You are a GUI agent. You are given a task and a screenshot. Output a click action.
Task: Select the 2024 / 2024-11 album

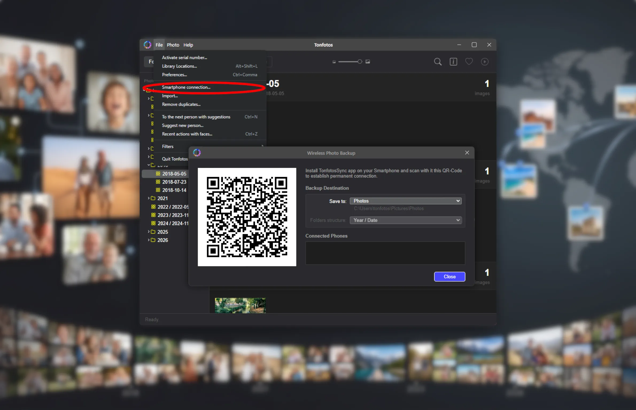tap(173, 223)
